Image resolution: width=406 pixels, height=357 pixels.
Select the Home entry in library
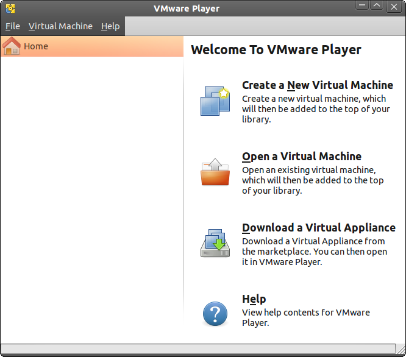[92, 46]
